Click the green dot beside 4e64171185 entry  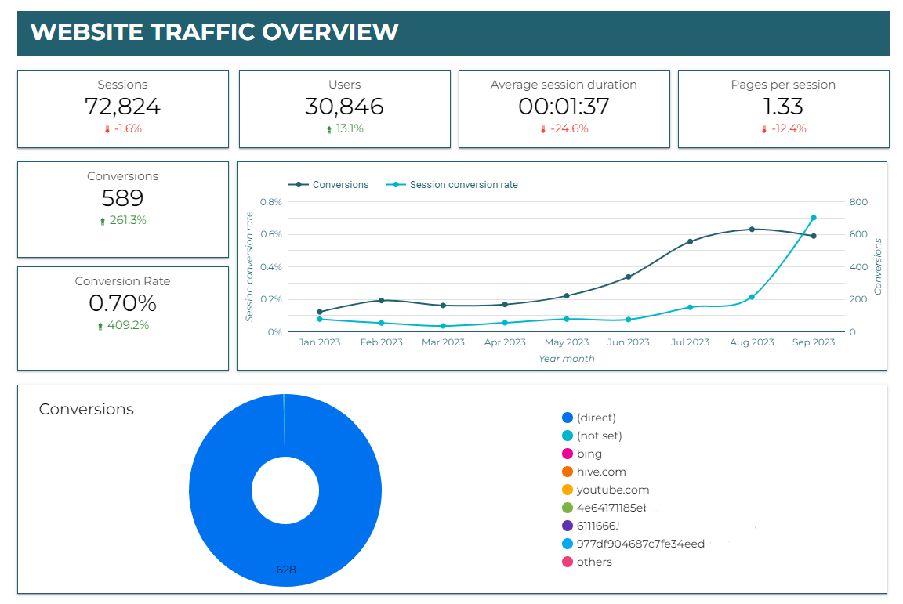[566, 508]
